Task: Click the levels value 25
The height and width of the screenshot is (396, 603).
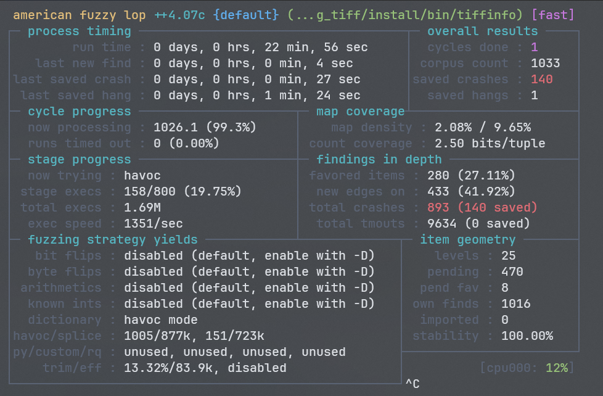Action: pos(509,256)
